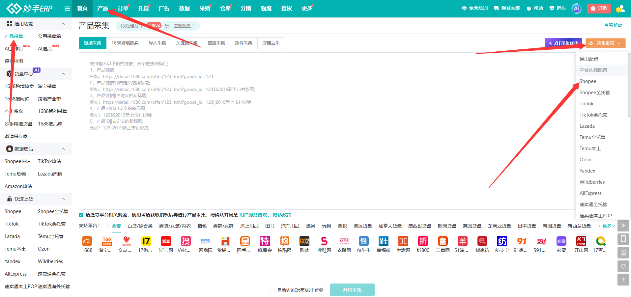Select the Tao World 淘宝 platform icon
This screenshot has width=631, height=297.
click(107, 241)
